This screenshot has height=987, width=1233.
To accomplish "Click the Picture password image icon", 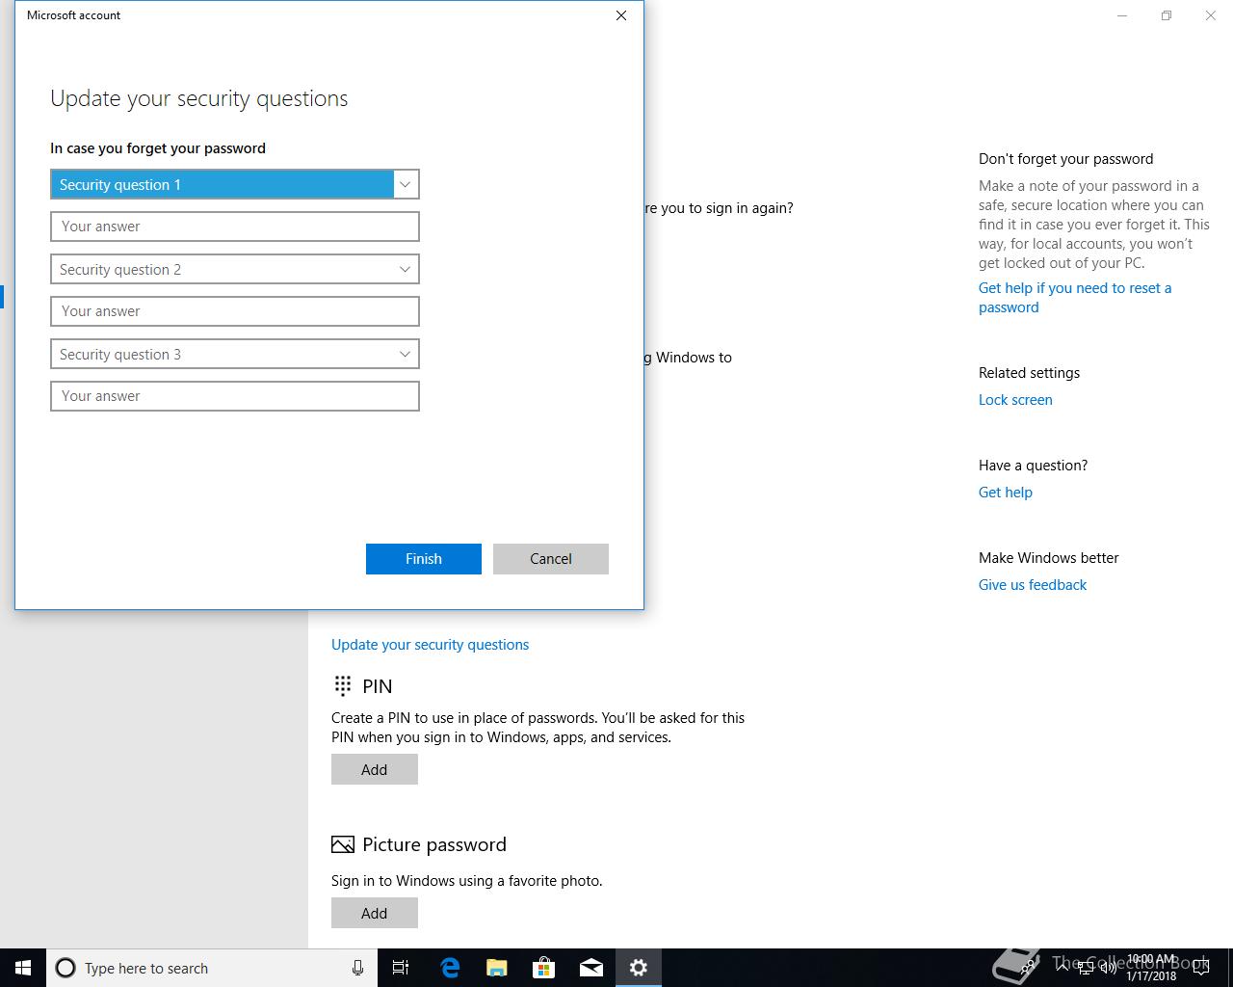I will click(x=342, y=844).
